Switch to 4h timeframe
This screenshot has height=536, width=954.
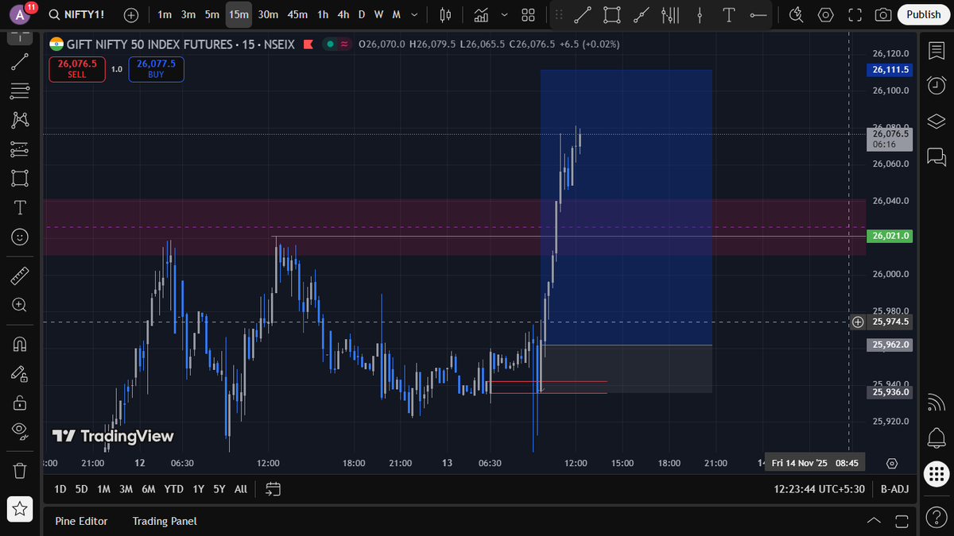(343, 14)
